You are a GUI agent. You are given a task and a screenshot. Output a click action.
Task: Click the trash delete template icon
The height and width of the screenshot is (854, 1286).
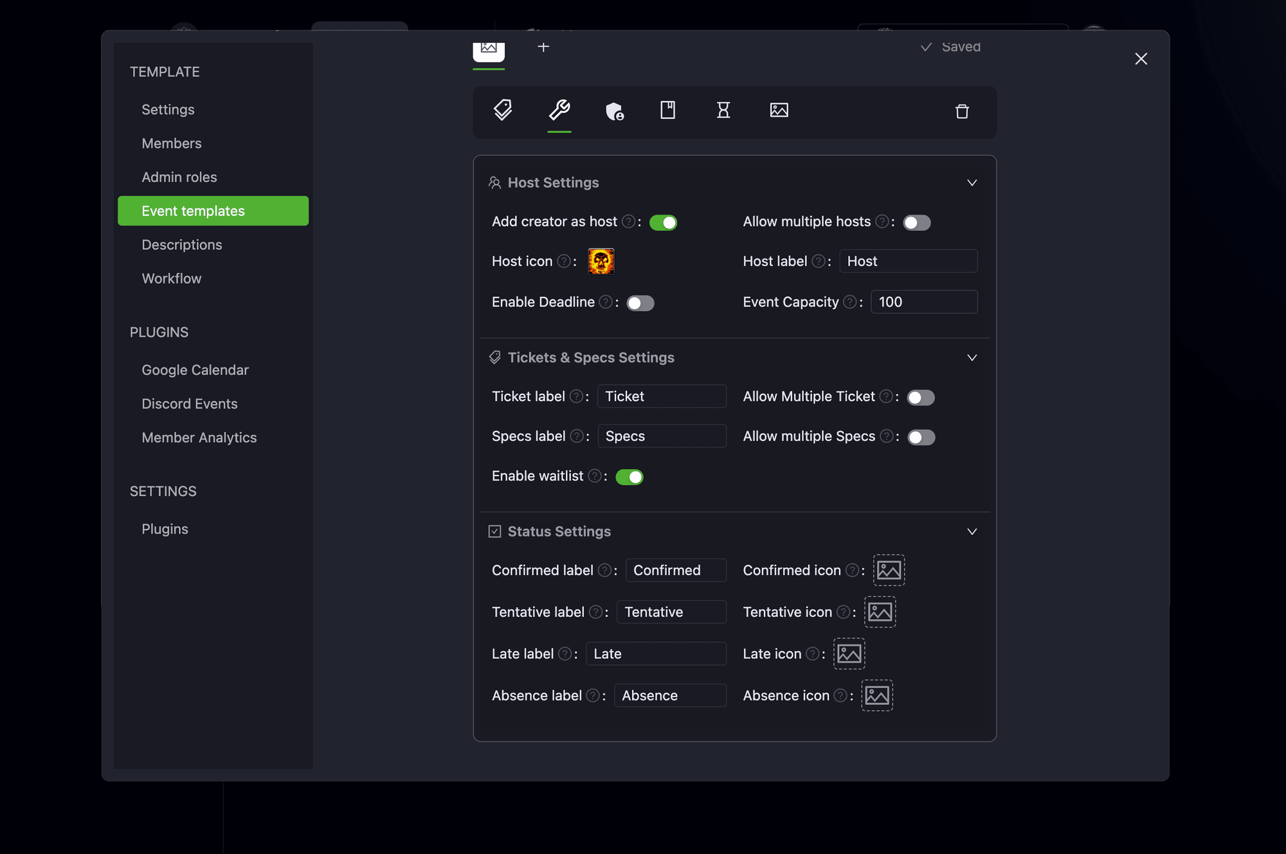962,111
